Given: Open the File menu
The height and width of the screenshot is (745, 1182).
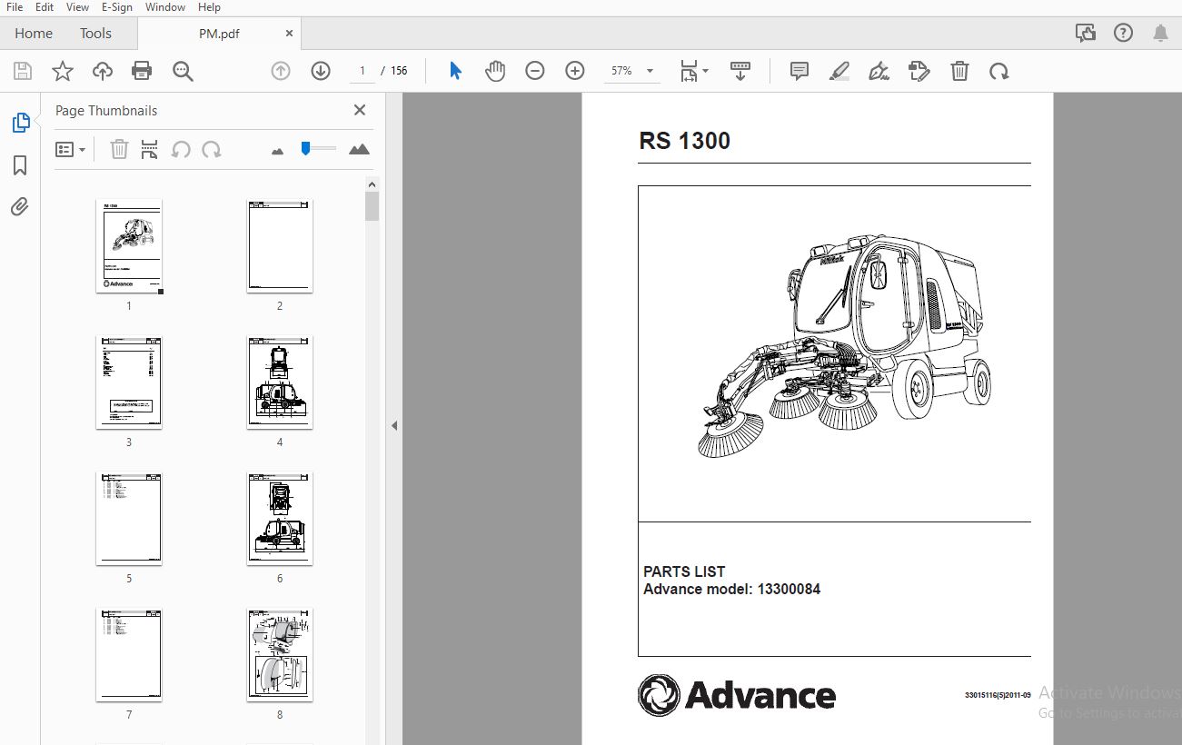Looking at the screenshot, I should [15, 6].
